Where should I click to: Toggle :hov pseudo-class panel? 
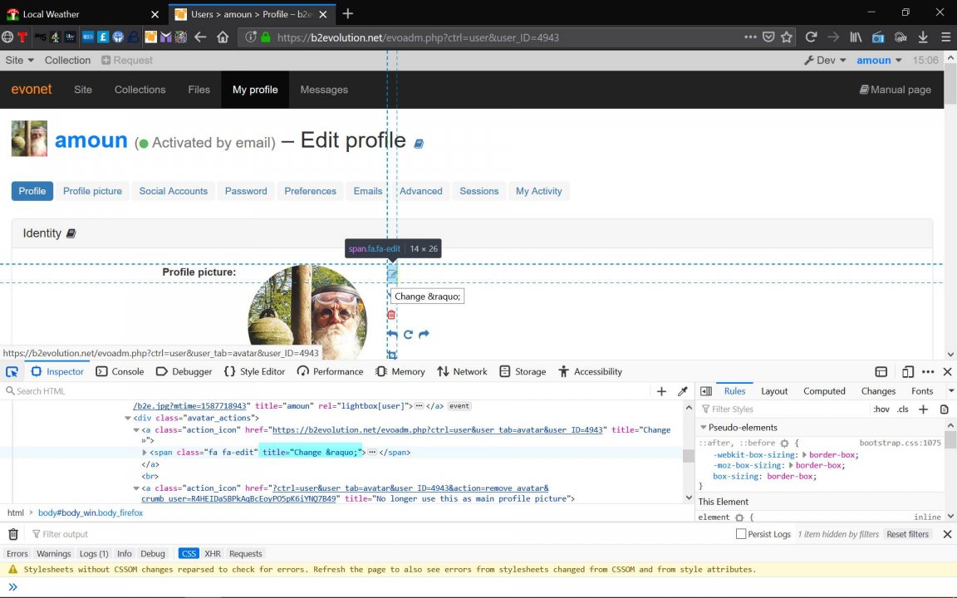point(881,409)
